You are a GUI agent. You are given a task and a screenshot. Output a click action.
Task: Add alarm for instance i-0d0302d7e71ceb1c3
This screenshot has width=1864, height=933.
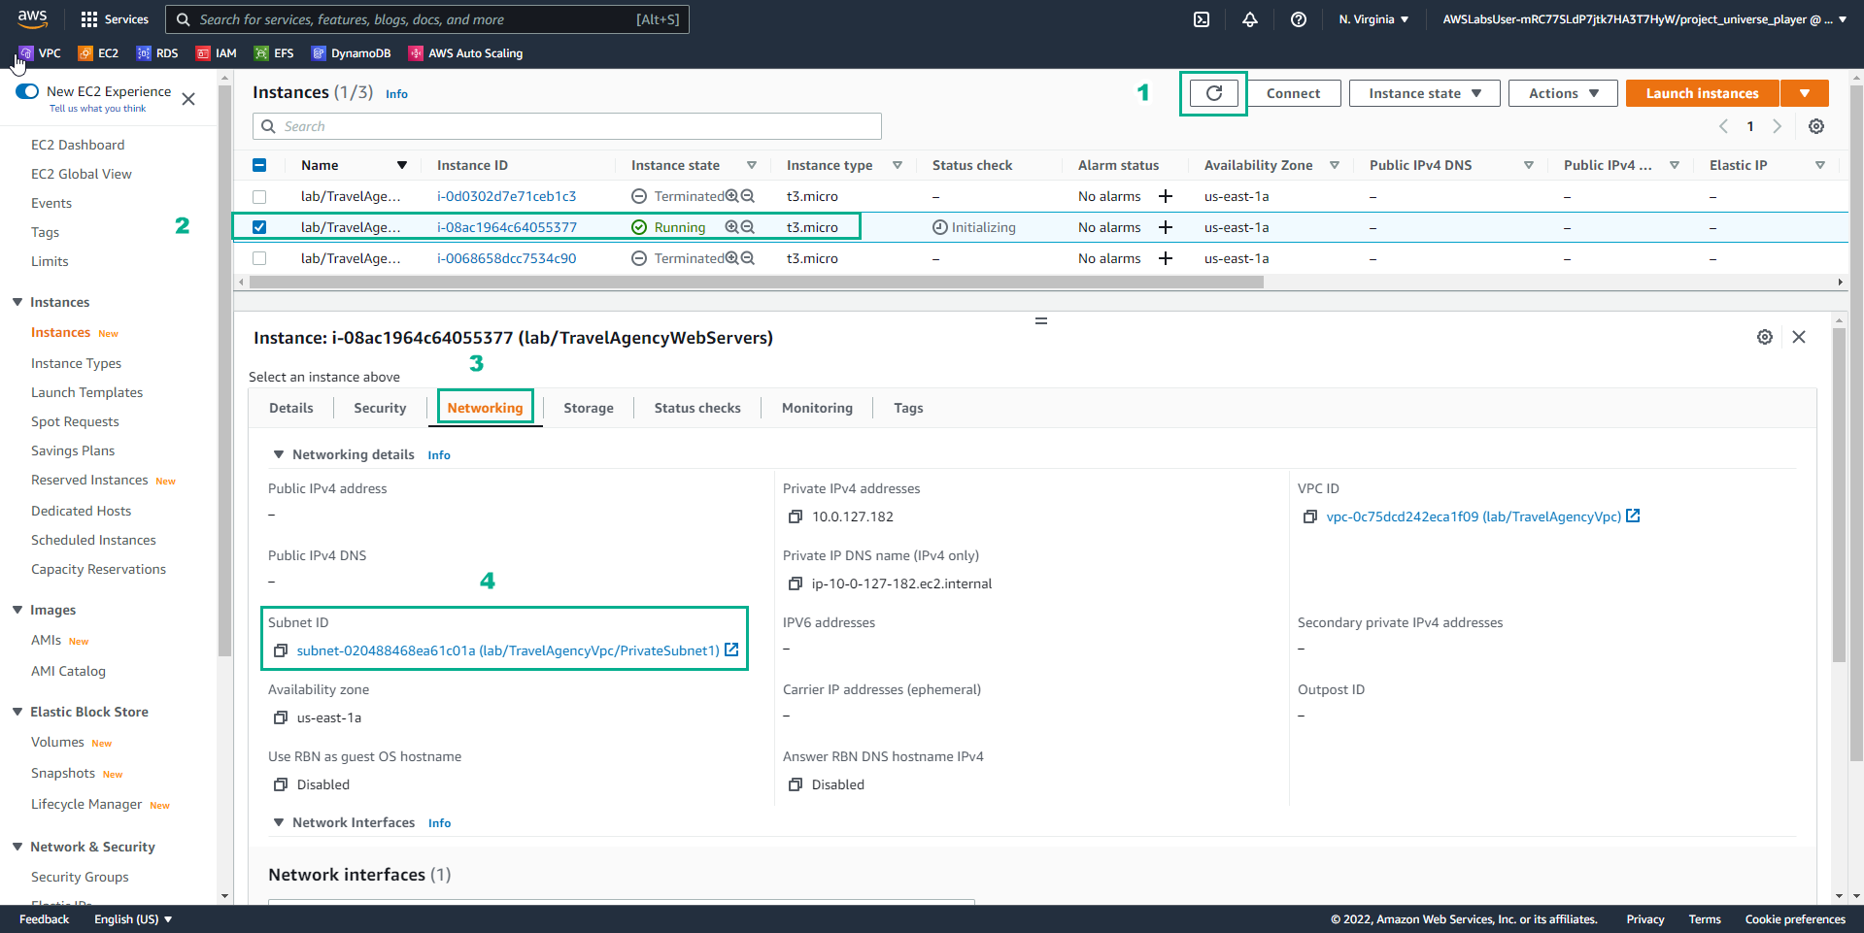click(1166, 196)
